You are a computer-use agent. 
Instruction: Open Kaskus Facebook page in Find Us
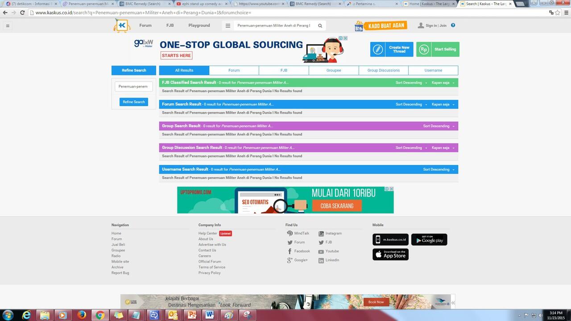[298, 251]
